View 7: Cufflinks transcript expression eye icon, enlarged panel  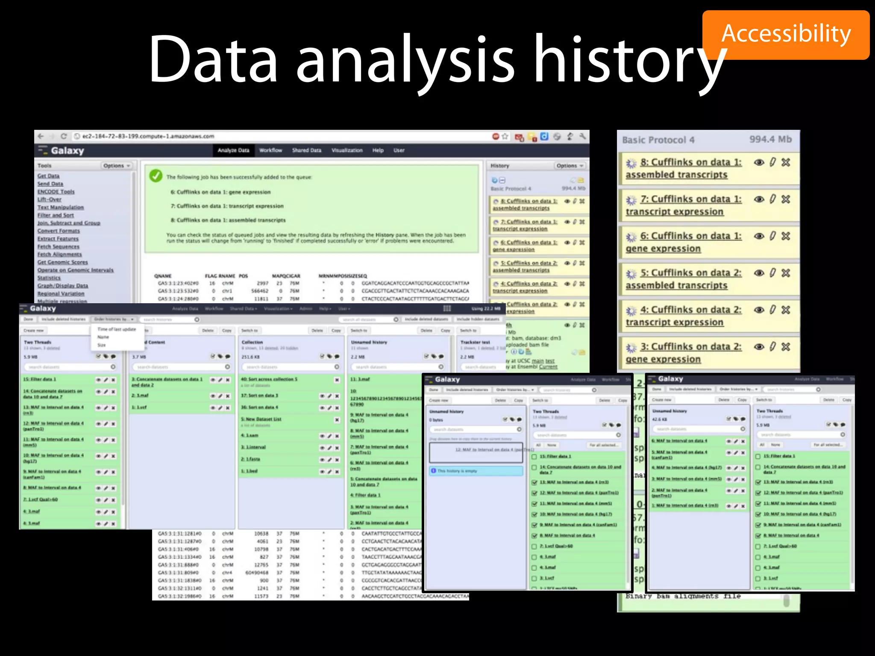(759, 199)
